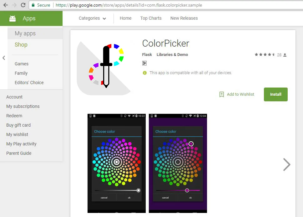Click the green Secure padlock icon
This screenshot has width=303, height=217.
tap(33, 5)
